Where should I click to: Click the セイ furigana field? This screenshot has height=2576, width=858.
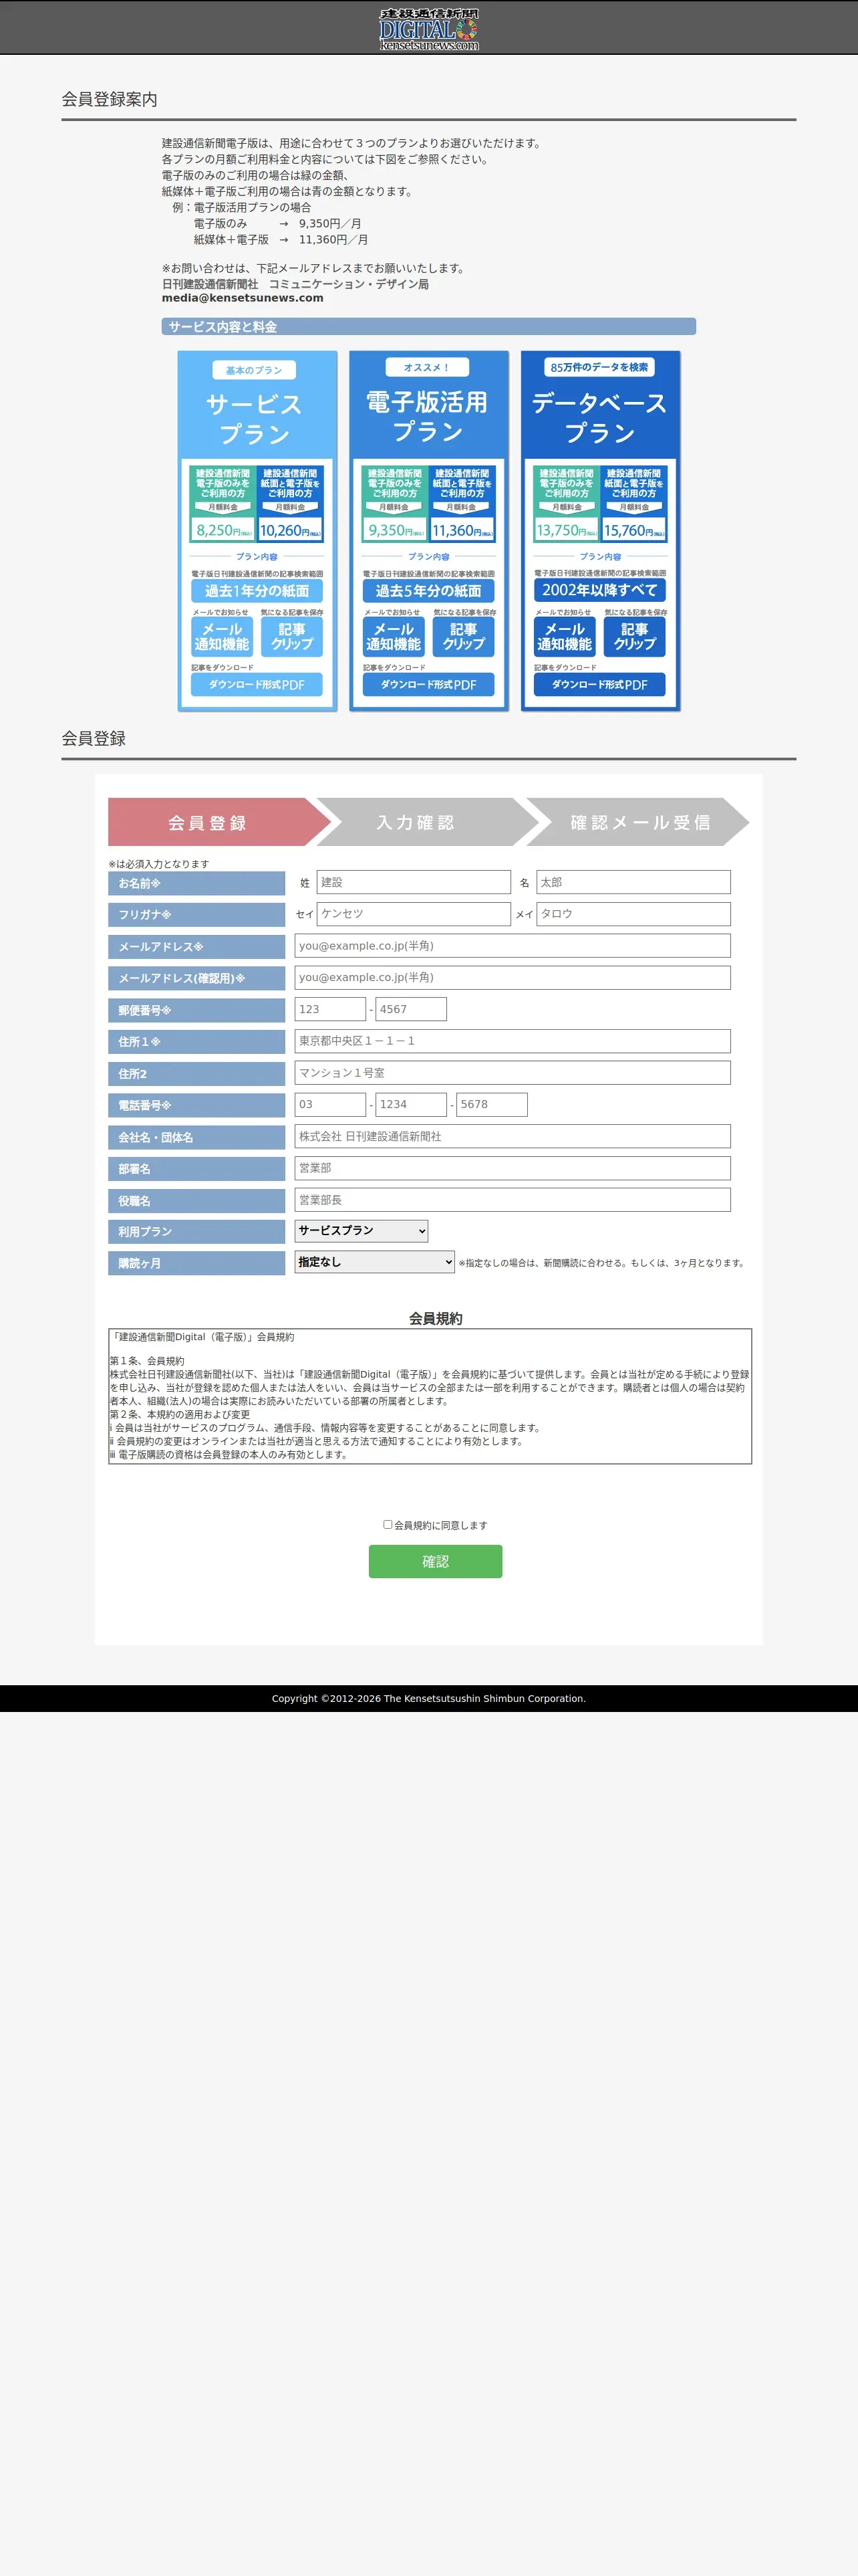click(414, 914)
